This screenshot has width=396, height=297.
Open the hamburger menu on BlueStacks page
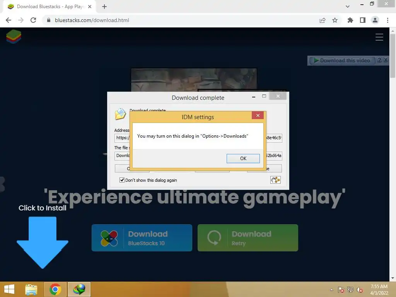pyautogui.click(x=379, y=37)
